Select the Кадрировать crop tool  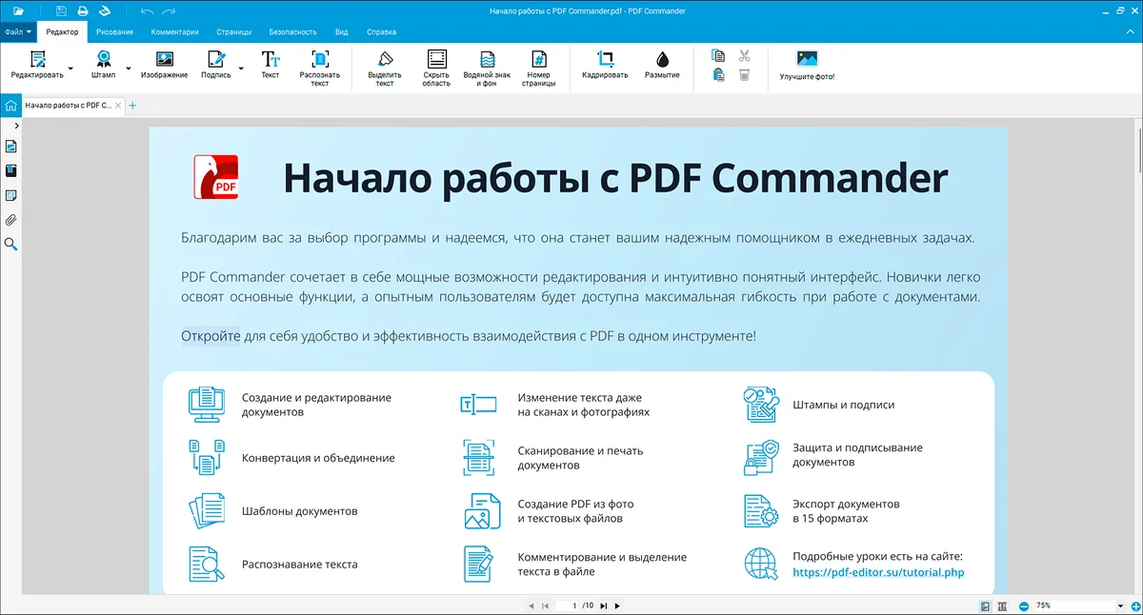(606, 65)
